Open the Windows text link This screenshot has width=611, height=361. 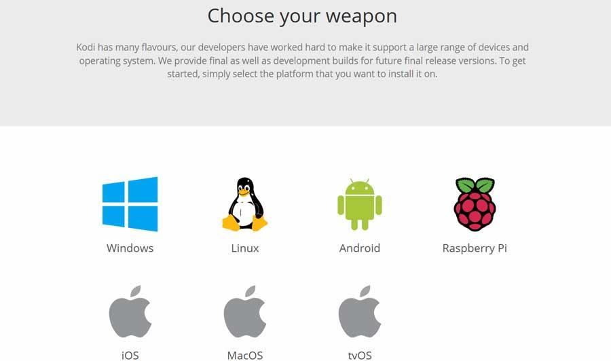[x=130, y=248]
